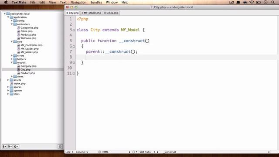
Task: Collapse the controllers folder
Action: 12,24
